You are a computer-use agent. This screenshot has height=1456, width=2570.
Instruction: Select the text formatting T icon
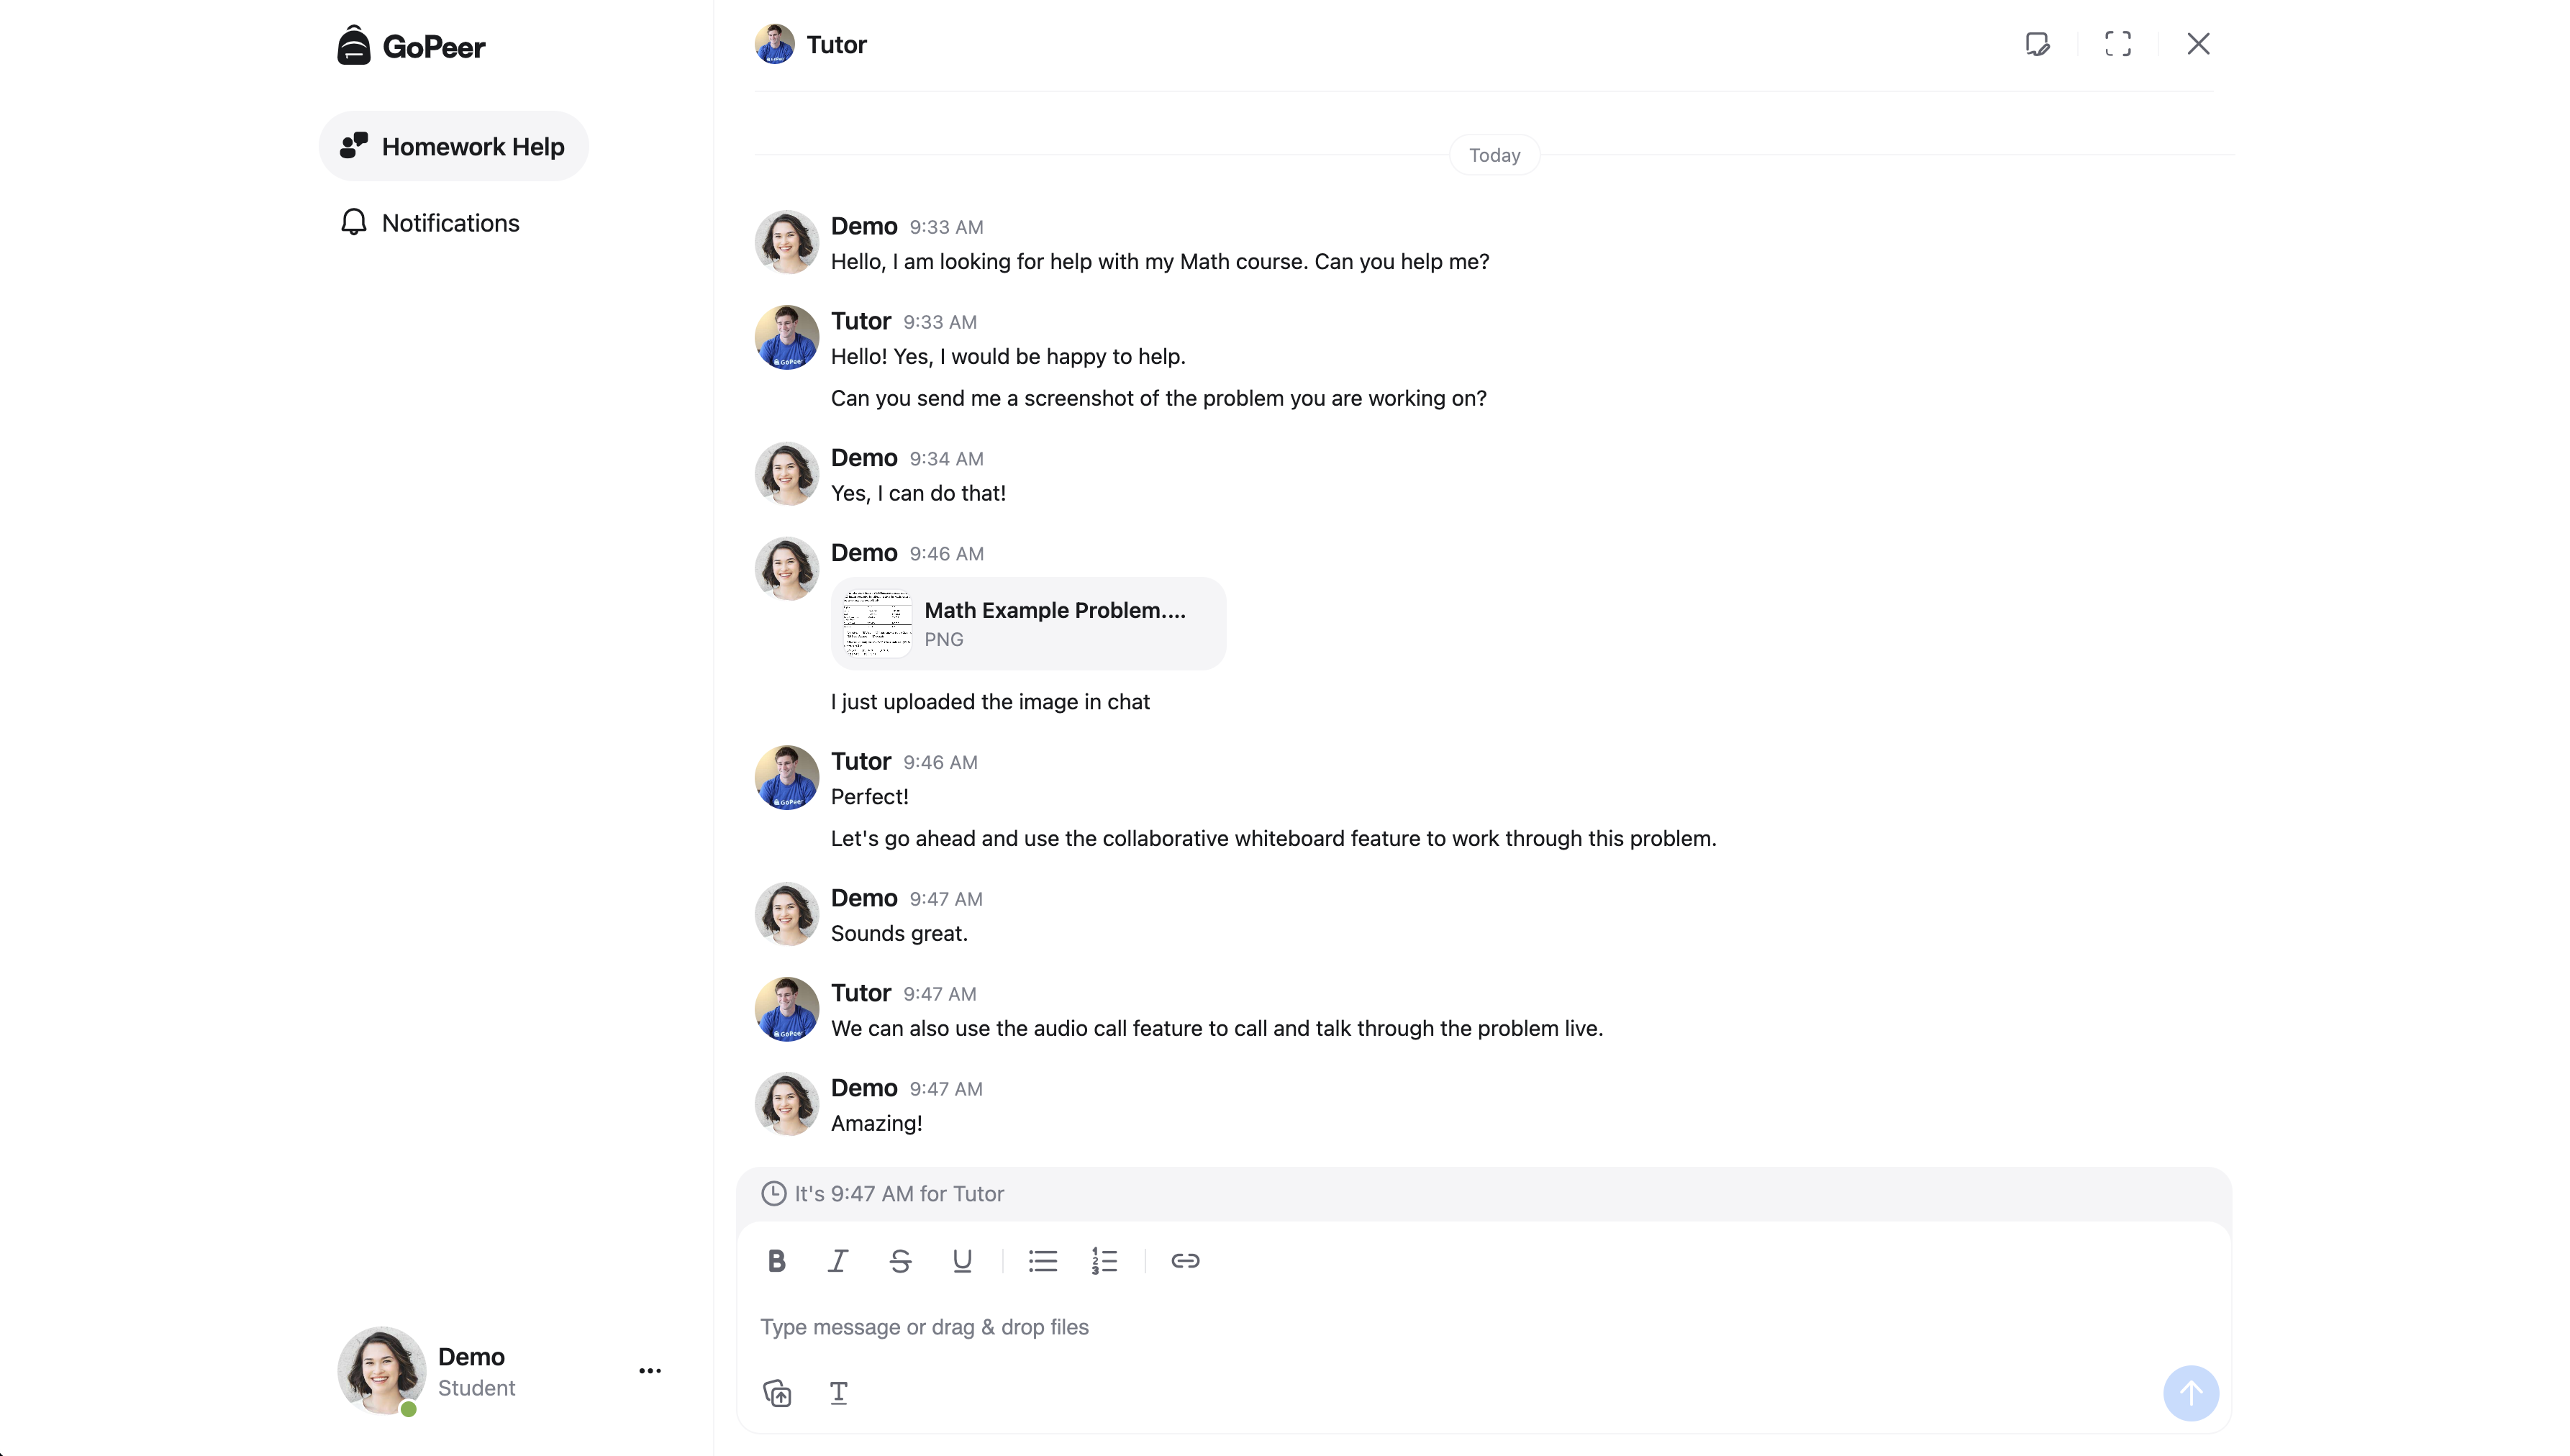[838, 1392]
